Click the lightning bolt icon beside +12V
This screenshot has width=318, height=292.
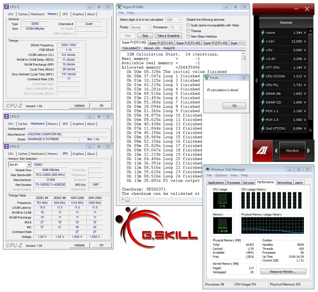tap(263, 41)
